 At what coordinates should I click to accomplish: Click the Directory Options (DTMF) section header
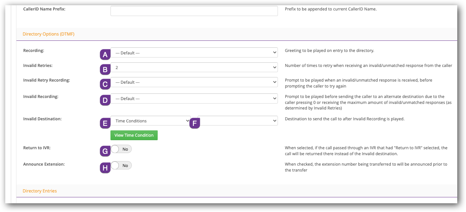(48, 34)
